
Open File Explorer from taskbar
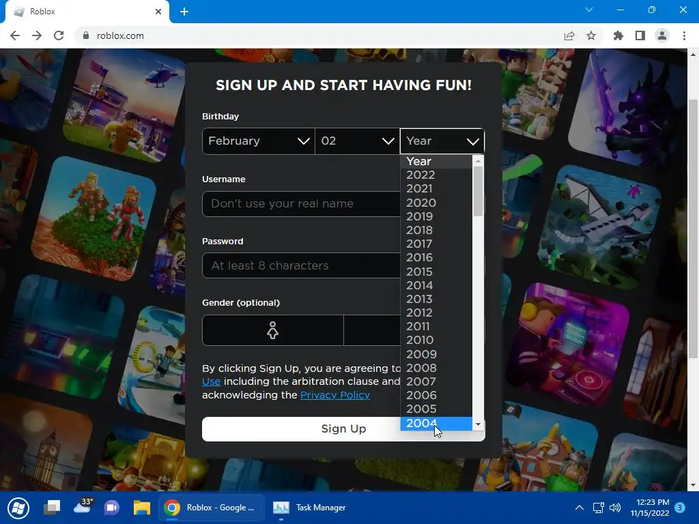(x=142, y=508)
